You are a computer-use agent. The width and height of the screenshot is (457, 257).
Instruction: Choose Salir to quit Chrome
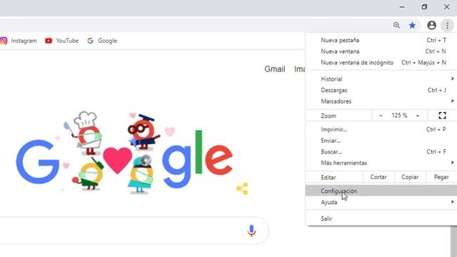pyautogui.click(x=381, y=218)
